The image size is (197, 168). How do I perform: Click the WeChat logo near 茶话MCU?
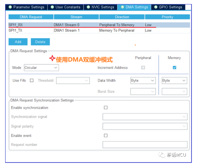pyautogui.click(x=162, y=155)
